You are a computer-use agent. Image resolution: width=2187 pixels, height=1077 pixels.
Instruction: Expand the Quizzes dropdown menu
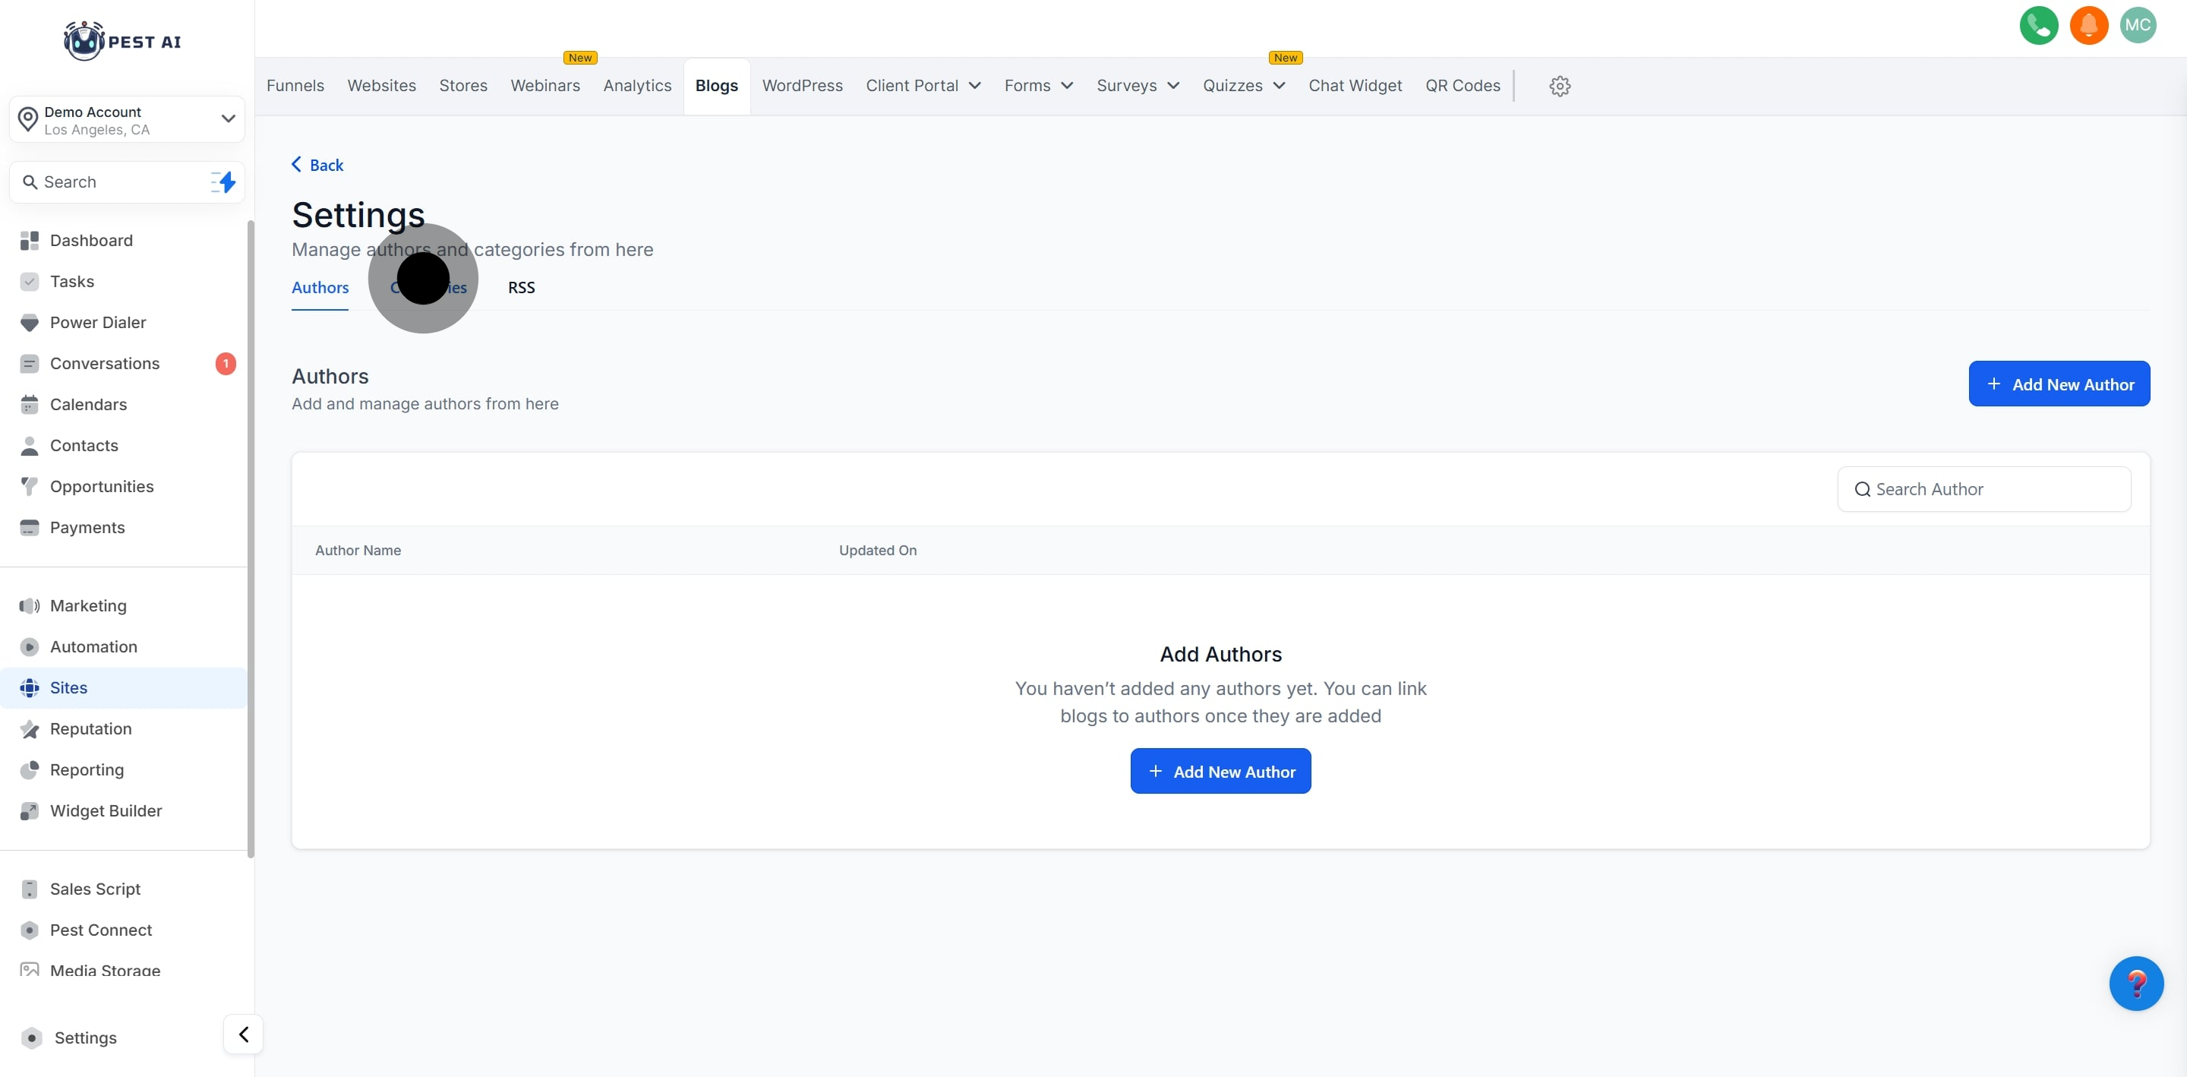click(1244, 86)
